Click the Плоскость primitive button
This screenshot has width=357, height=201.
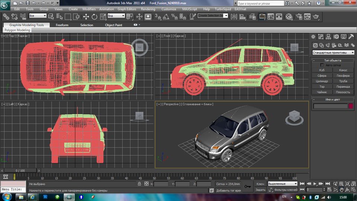pos(343,92)
